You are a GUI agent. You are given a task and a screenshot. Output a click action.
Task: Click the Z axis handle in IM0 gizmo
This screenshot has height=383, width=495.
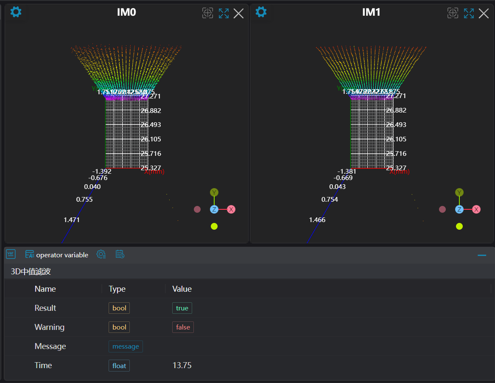point(214,209)
